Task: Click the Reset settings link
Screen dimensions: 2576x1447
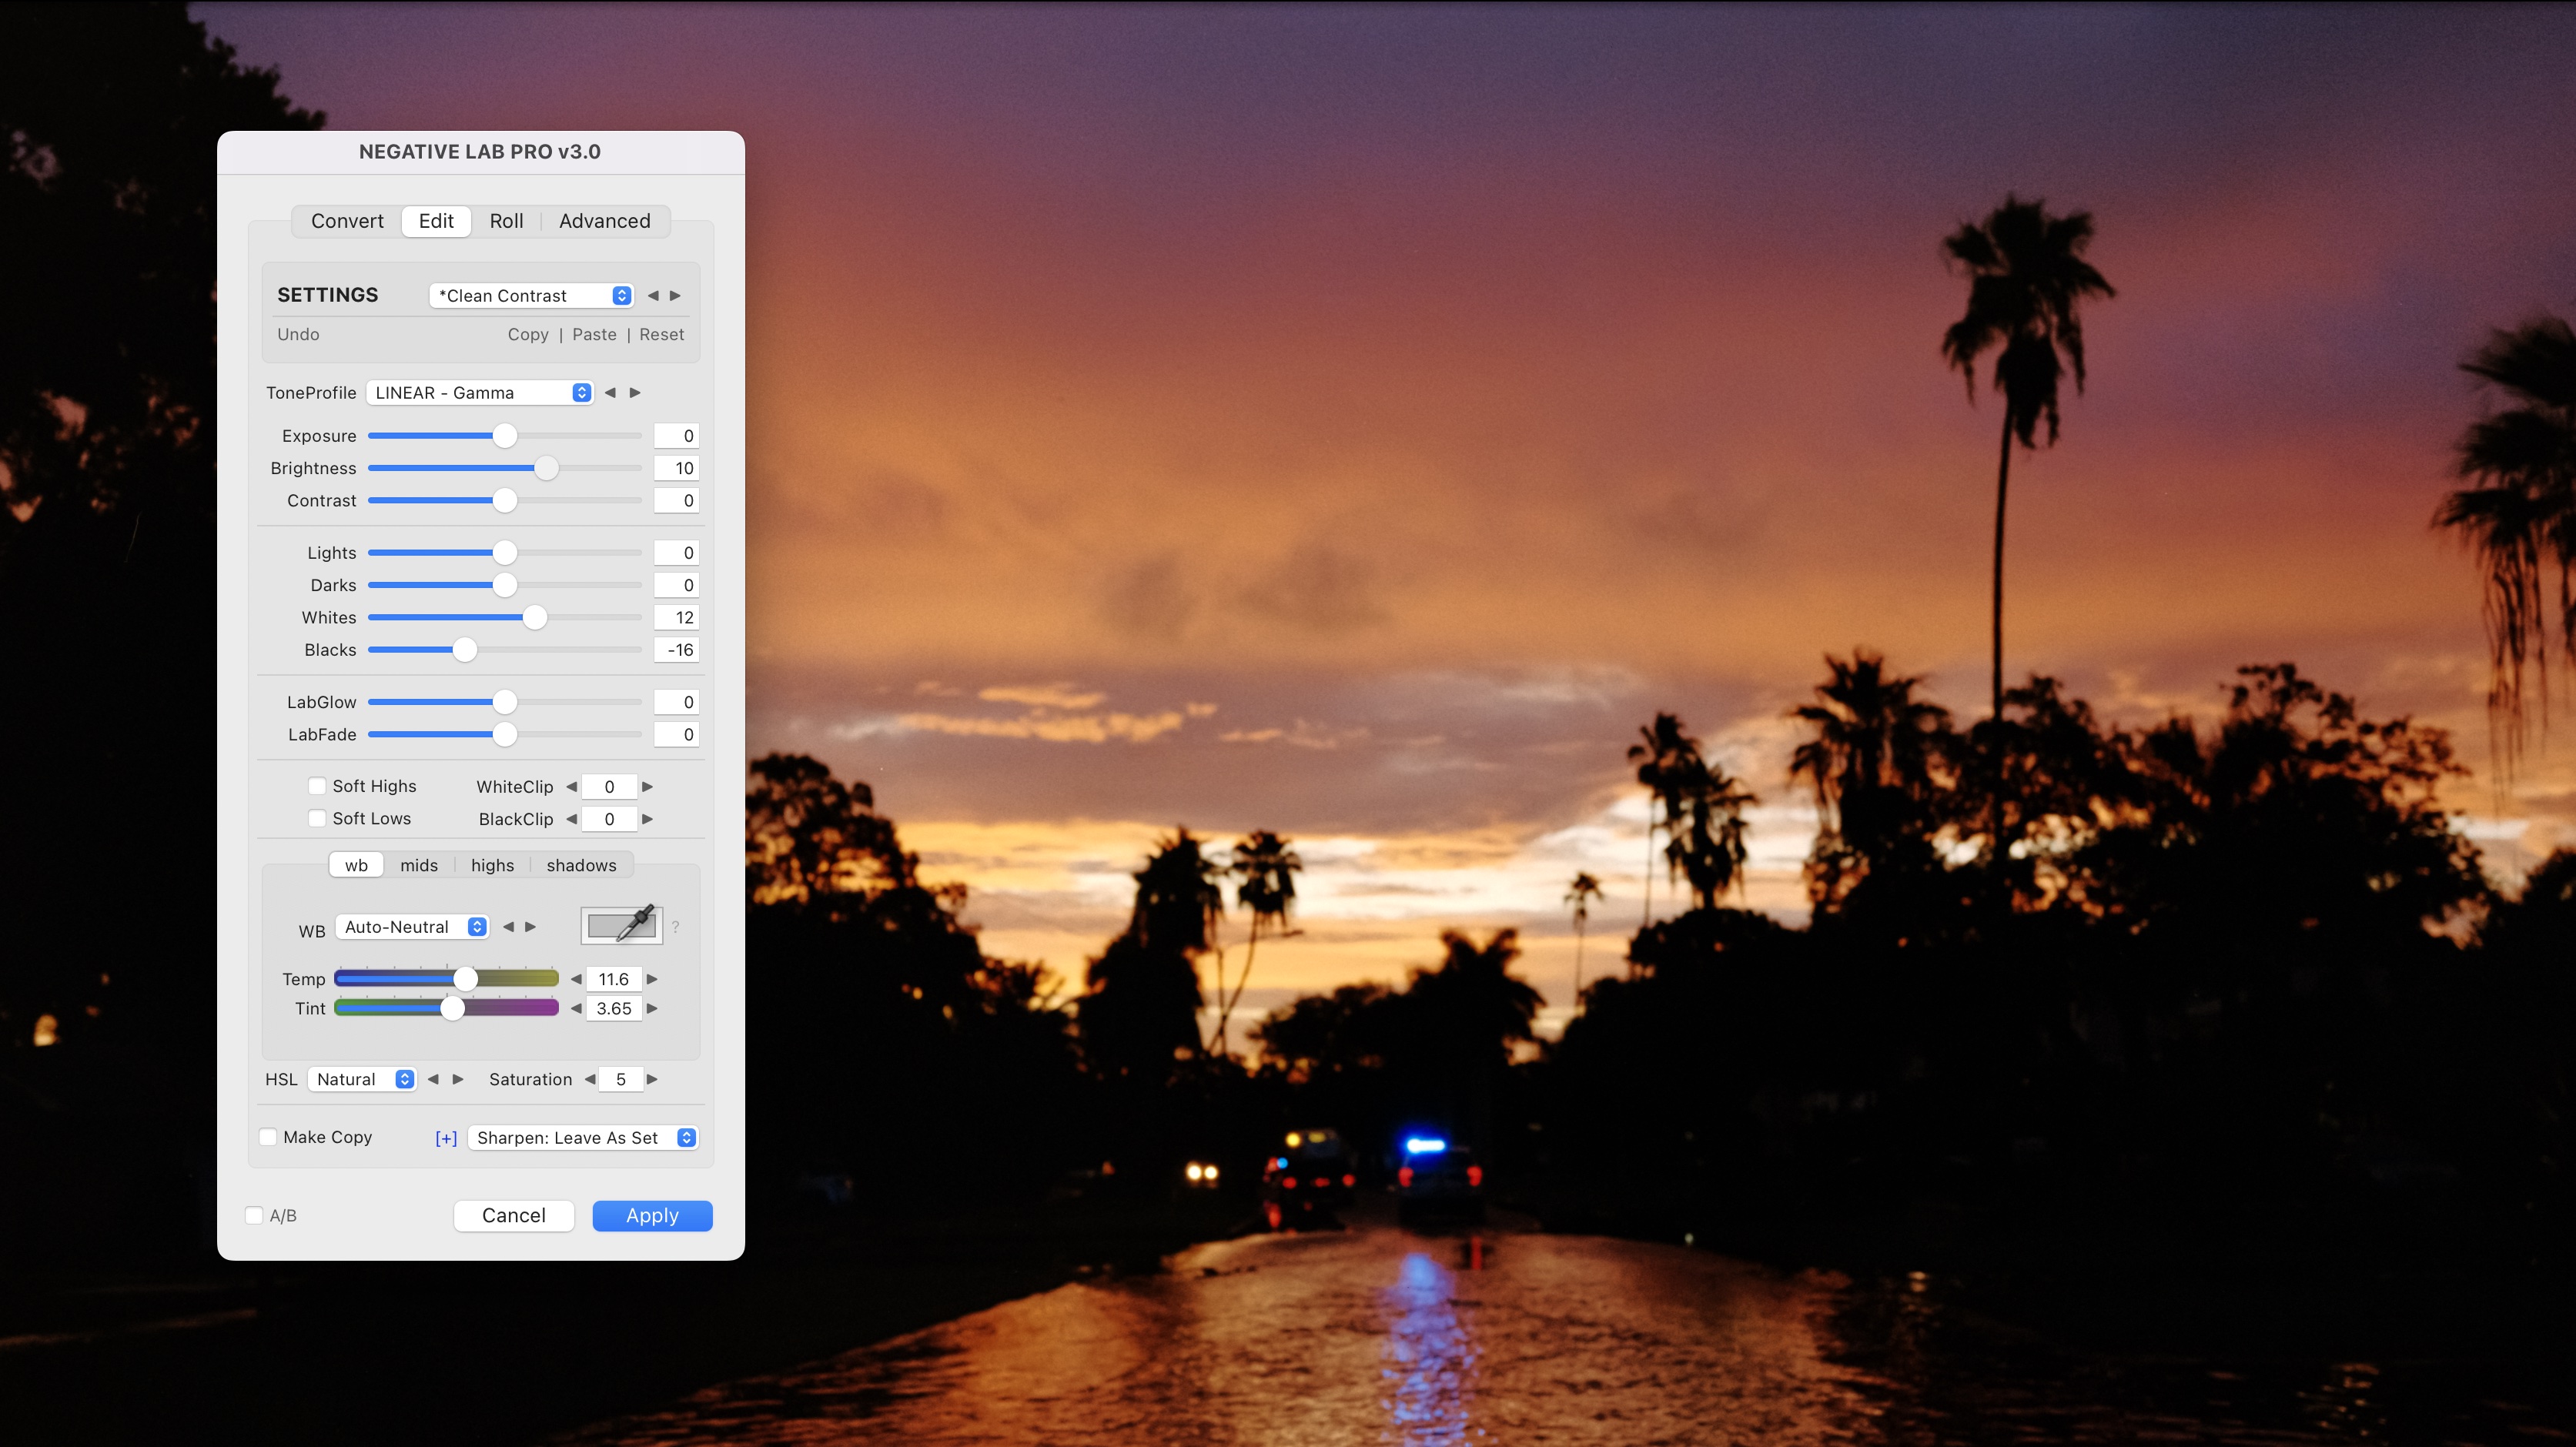Action: (x=661, y=334)
